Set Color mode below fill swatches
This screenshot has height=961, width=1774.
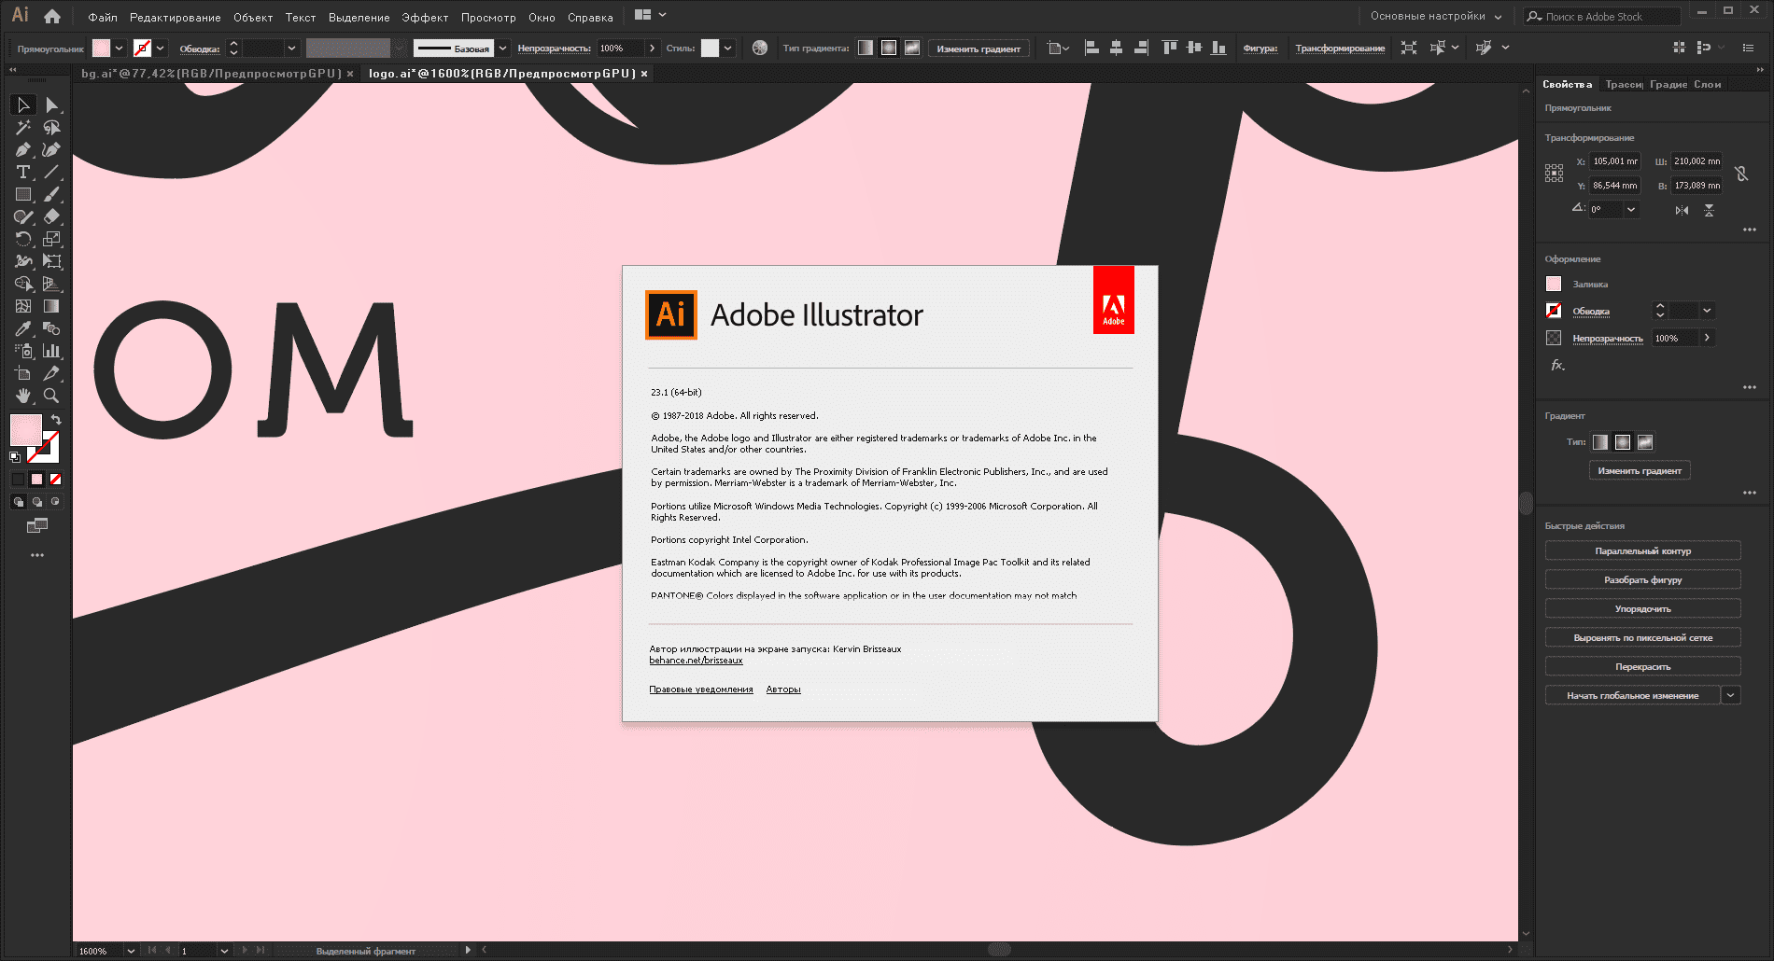(18, 480)
